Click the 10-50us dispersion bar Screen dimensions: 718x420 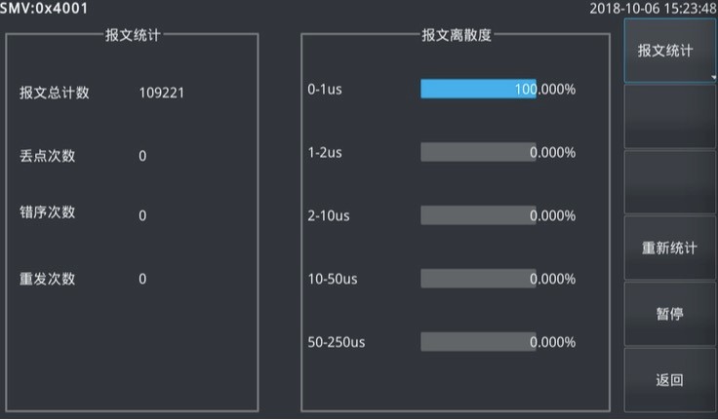[x=478, y=279]
